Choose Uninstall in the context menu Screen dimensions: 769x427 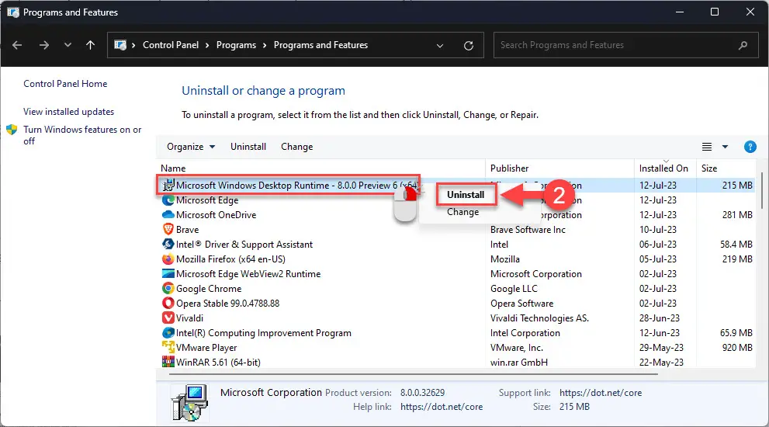[466, 195]
